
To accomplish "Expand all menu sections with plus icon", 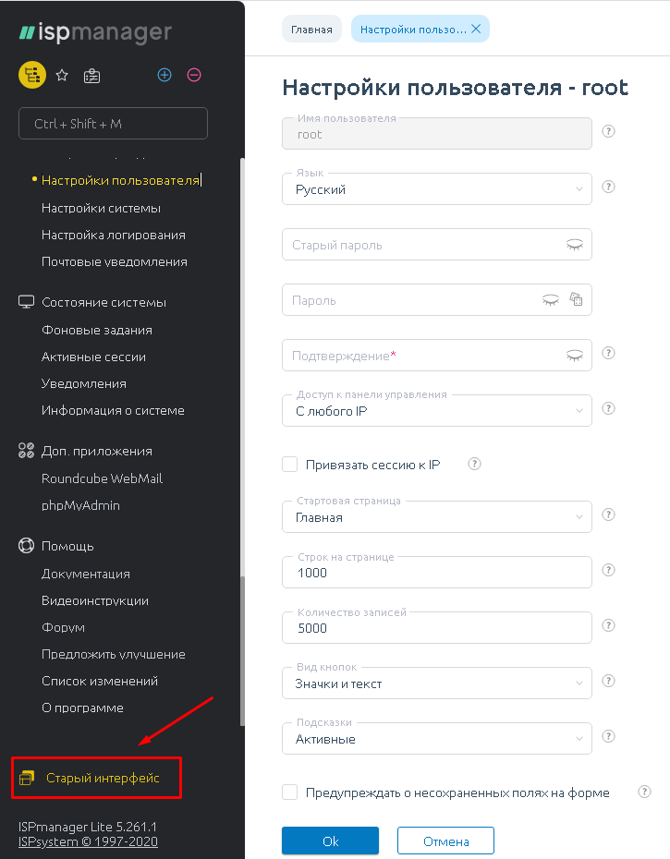I will 164,75.
